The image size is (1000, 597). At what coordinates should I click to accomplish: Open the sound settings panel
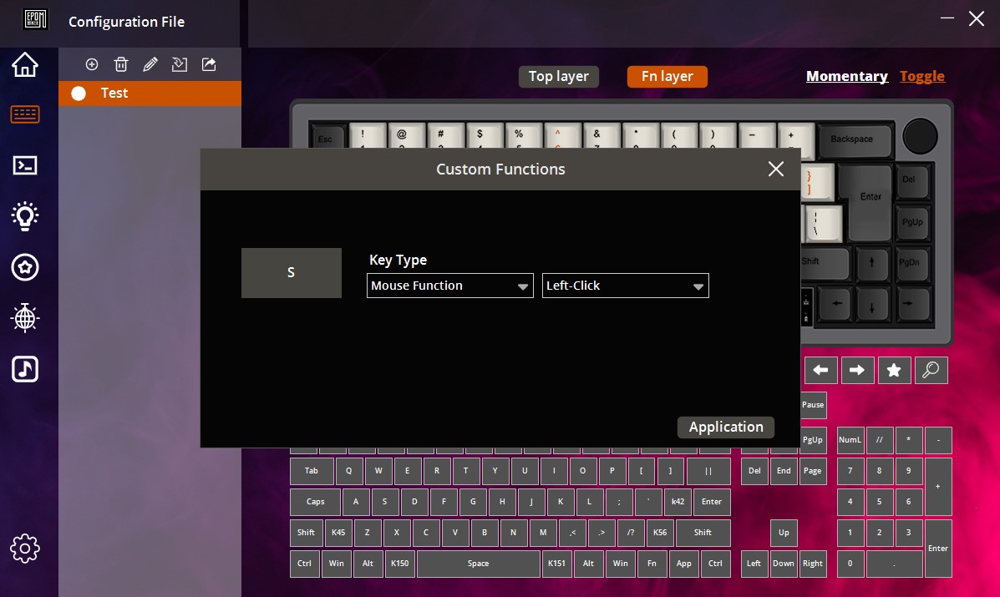(25, 367)
